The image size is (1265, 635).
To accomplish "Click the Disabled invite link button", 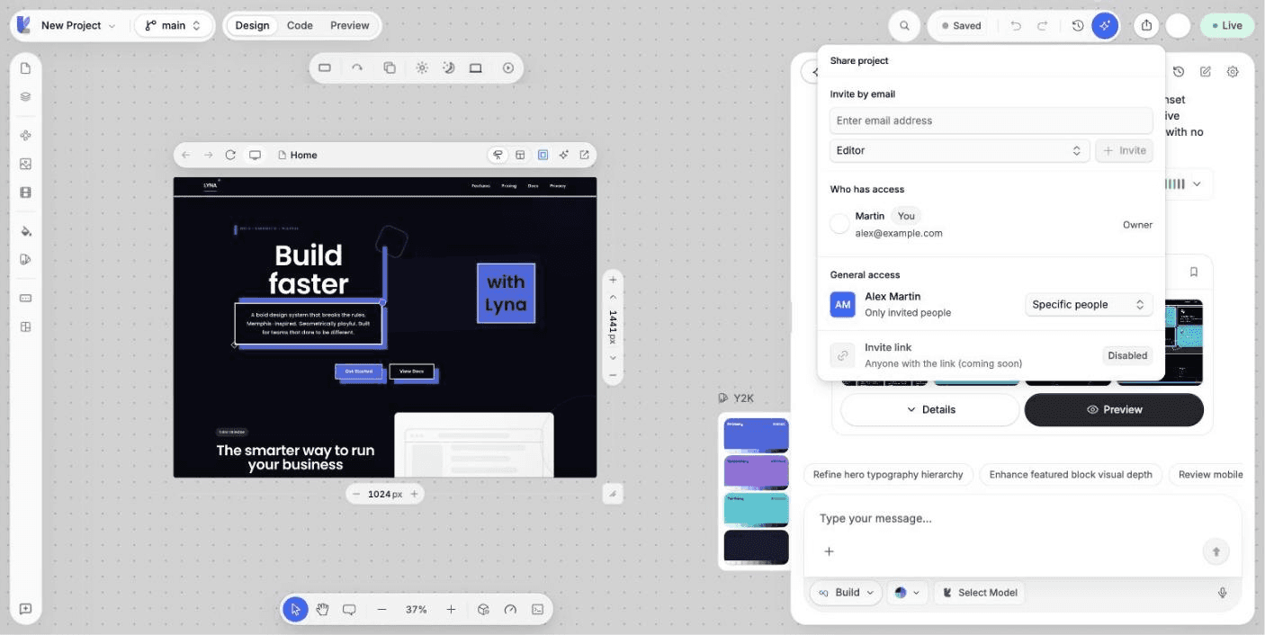I will coord(1127,355).
